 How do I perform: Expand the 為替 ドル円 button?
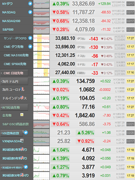pos(14,82)
